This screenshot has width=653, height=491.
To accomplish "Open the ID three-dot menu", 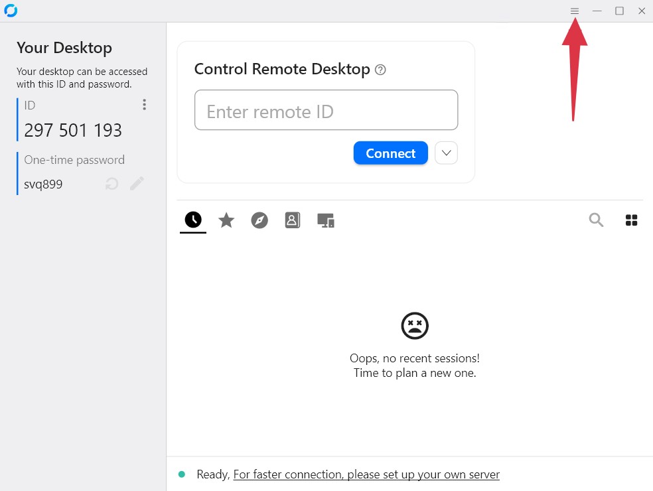I will [x=144, y=104].
